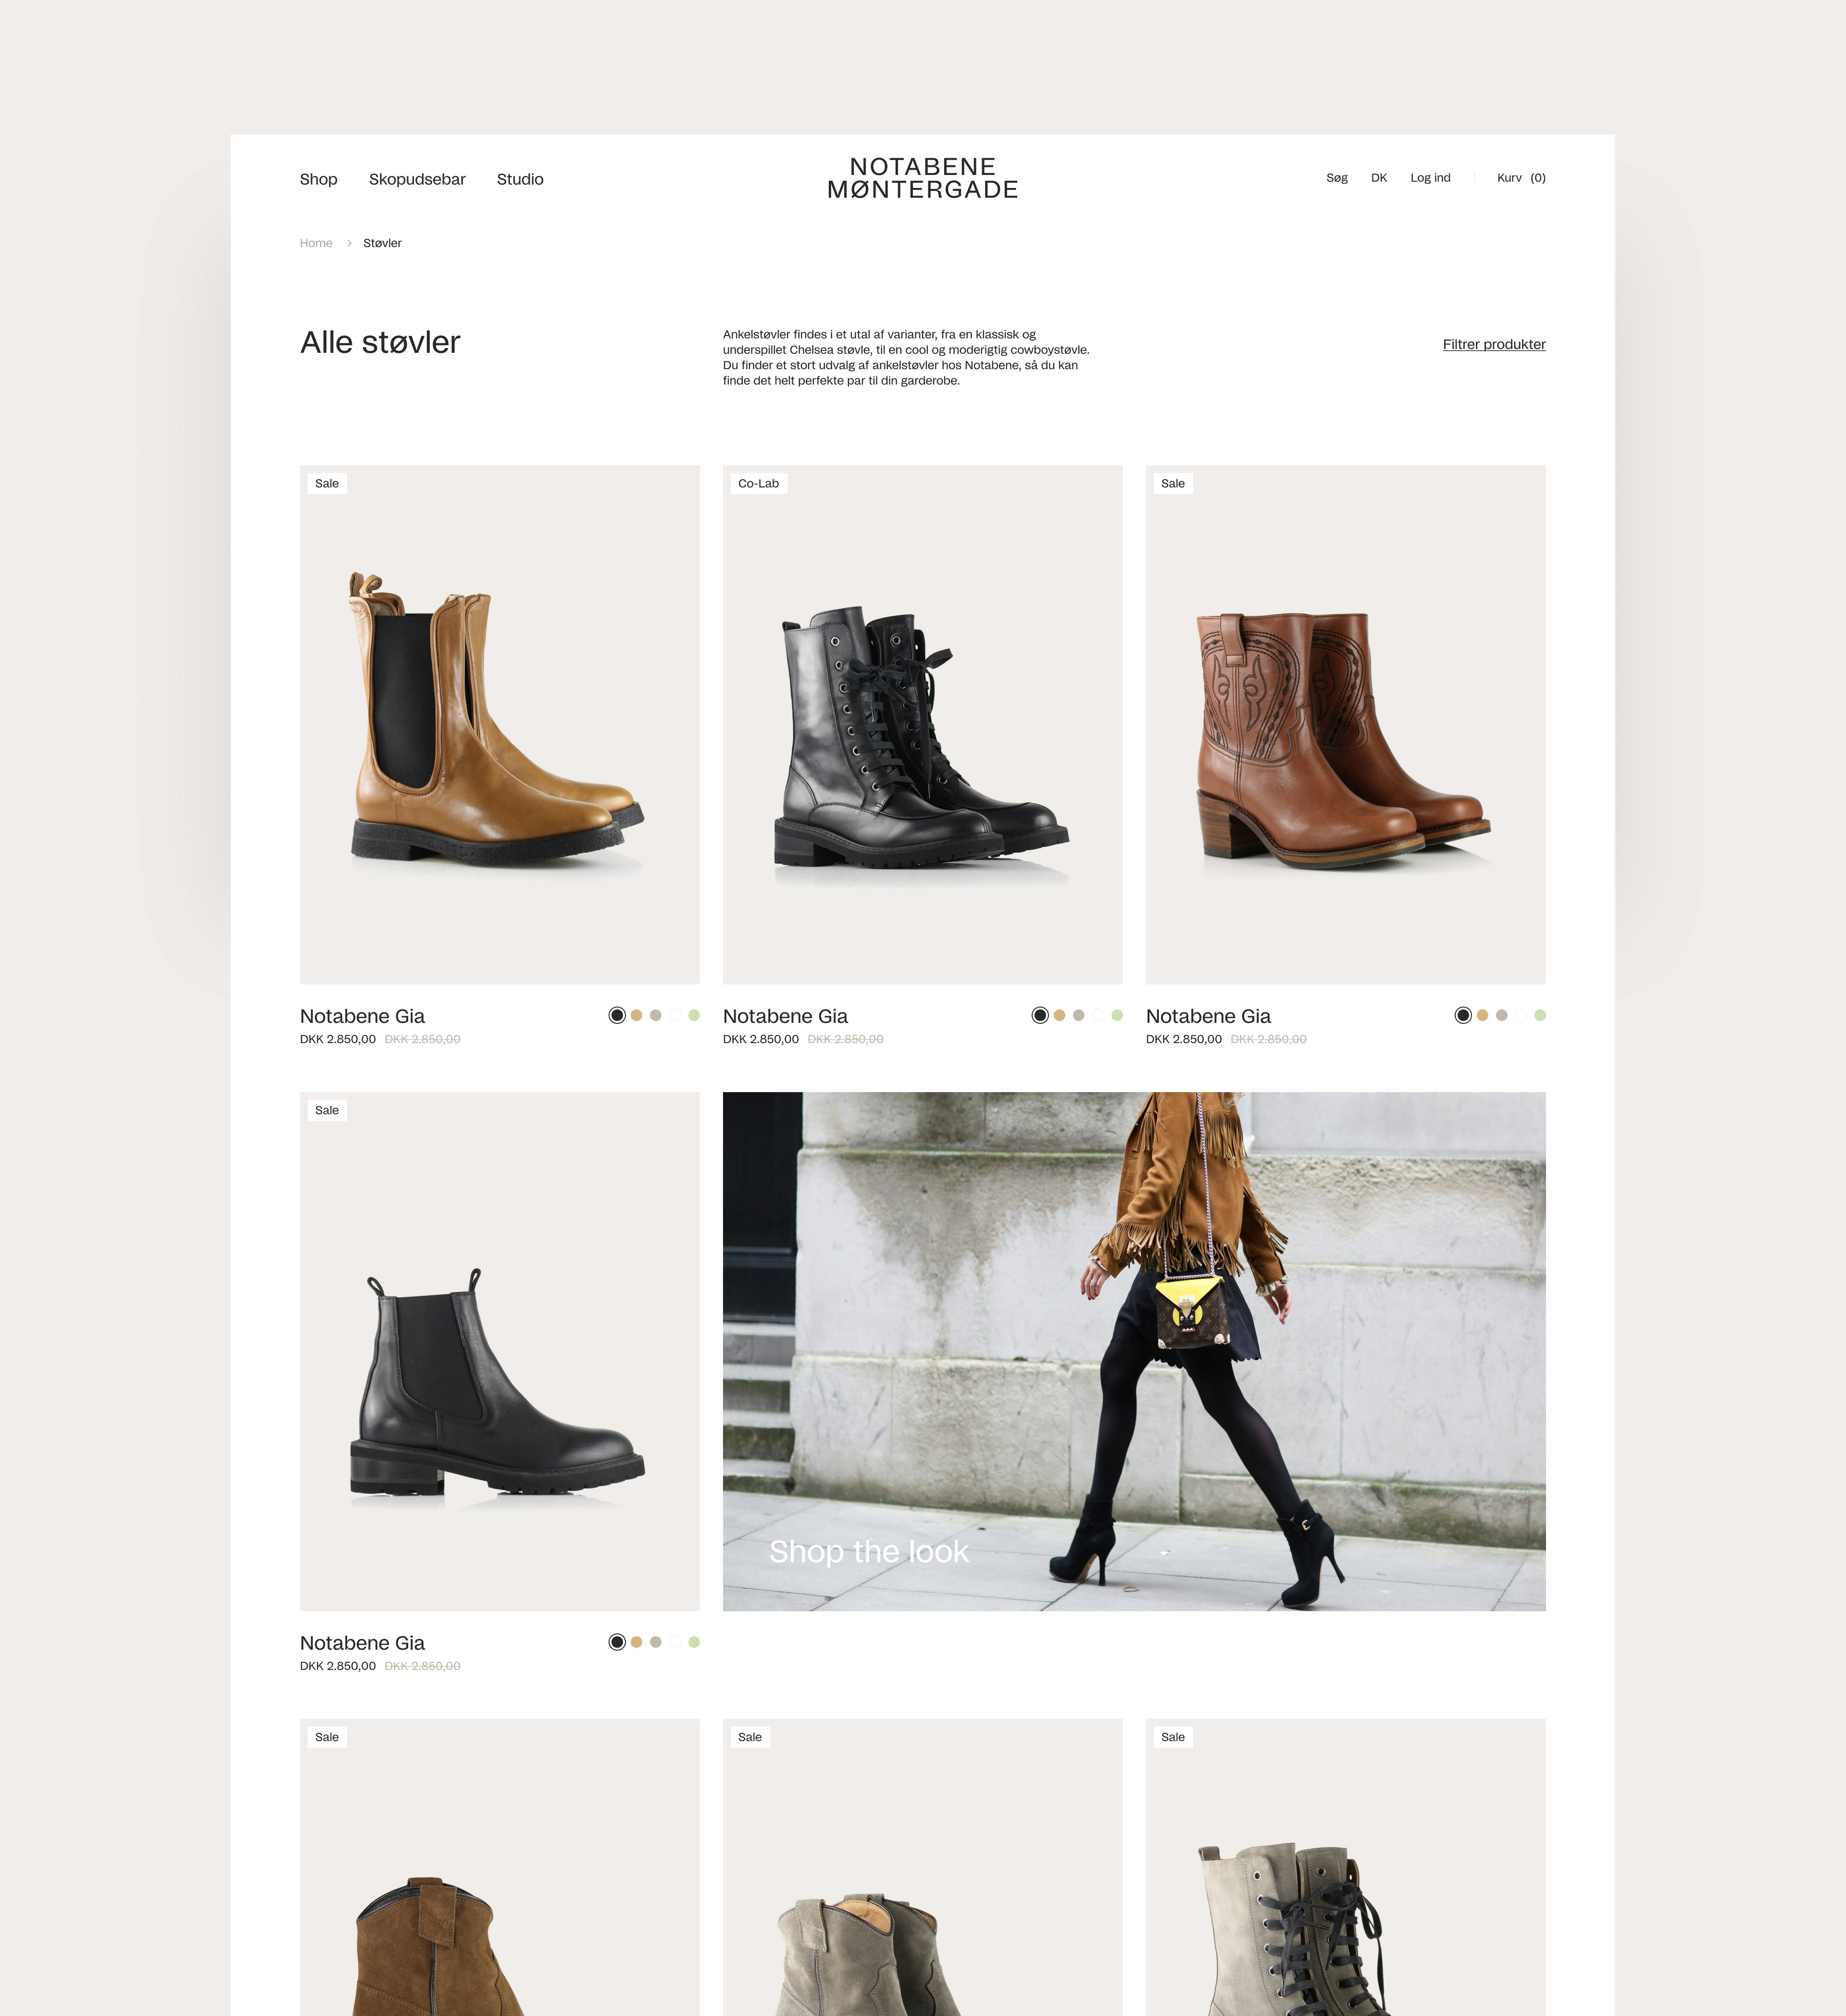
Task: Open the brown cowboy boot product image
Action: [x=1346, y=724]
